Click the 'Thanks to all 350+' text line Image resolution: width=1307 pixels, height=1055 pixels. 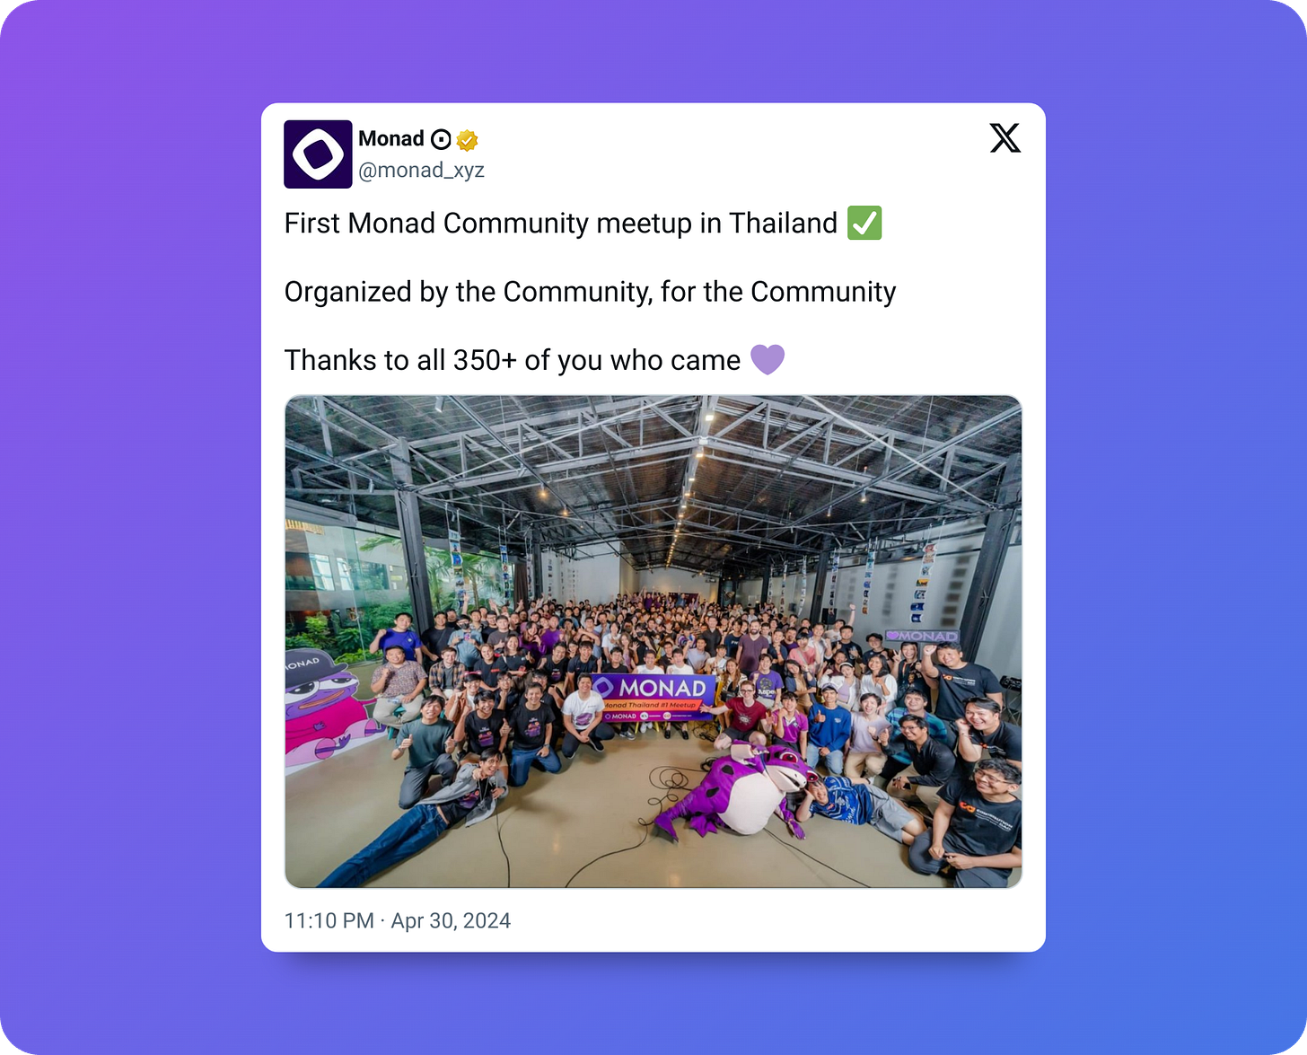click(513, 360)
